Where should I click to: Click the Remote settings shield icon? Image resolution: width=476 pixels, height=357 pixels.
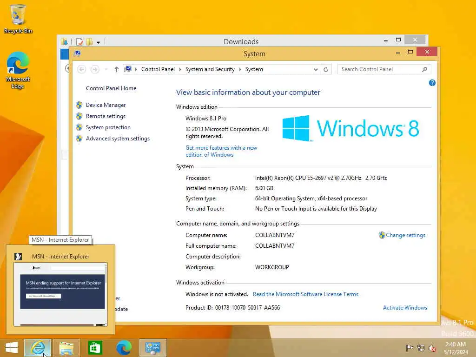(79, 116)
